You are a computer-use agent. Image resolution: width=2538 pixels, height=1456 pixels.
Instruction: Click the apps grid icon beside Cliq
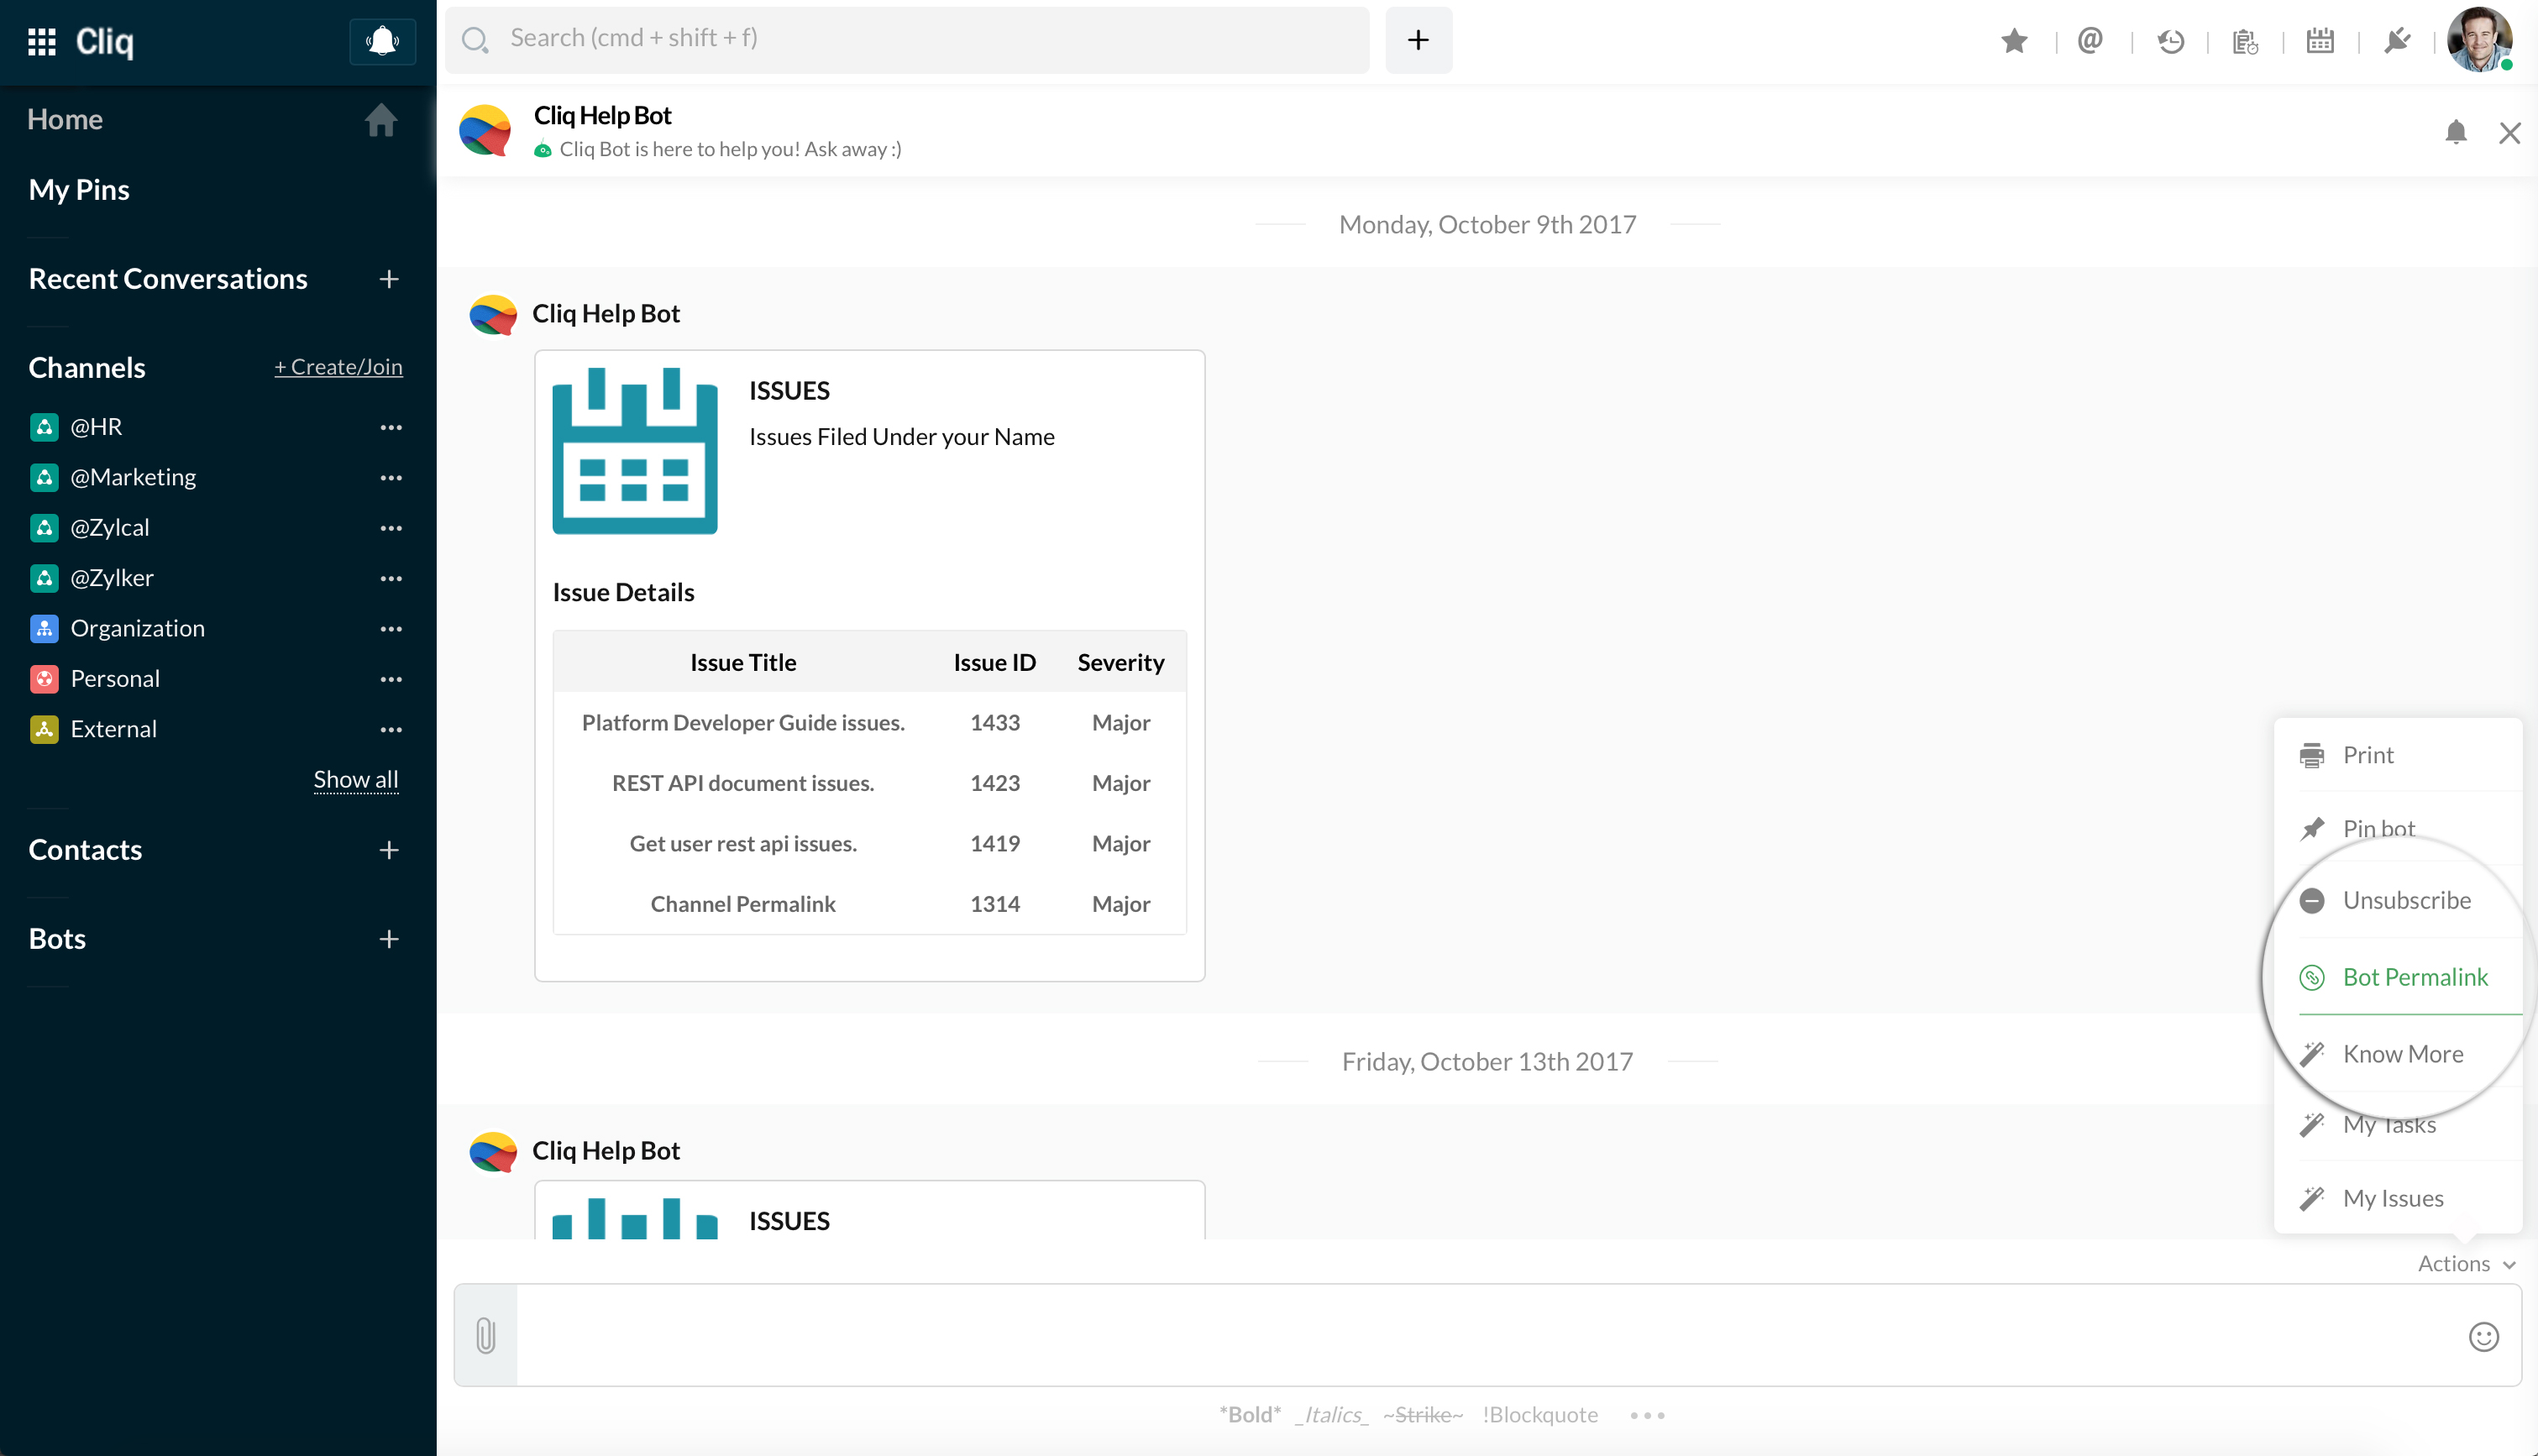[41, 41]
